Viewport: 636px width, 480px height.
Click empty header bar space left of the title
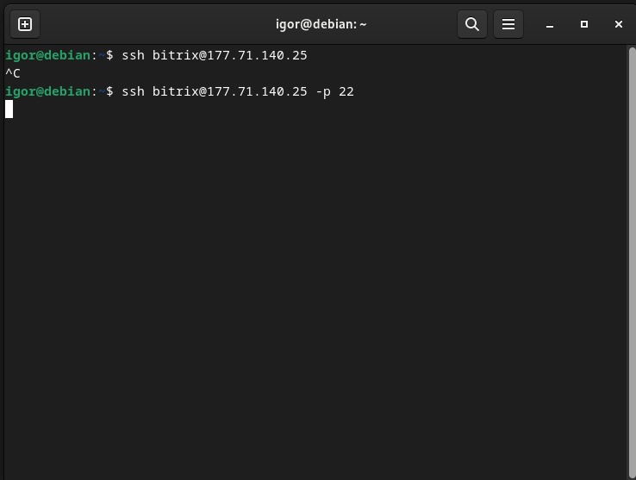155,24
